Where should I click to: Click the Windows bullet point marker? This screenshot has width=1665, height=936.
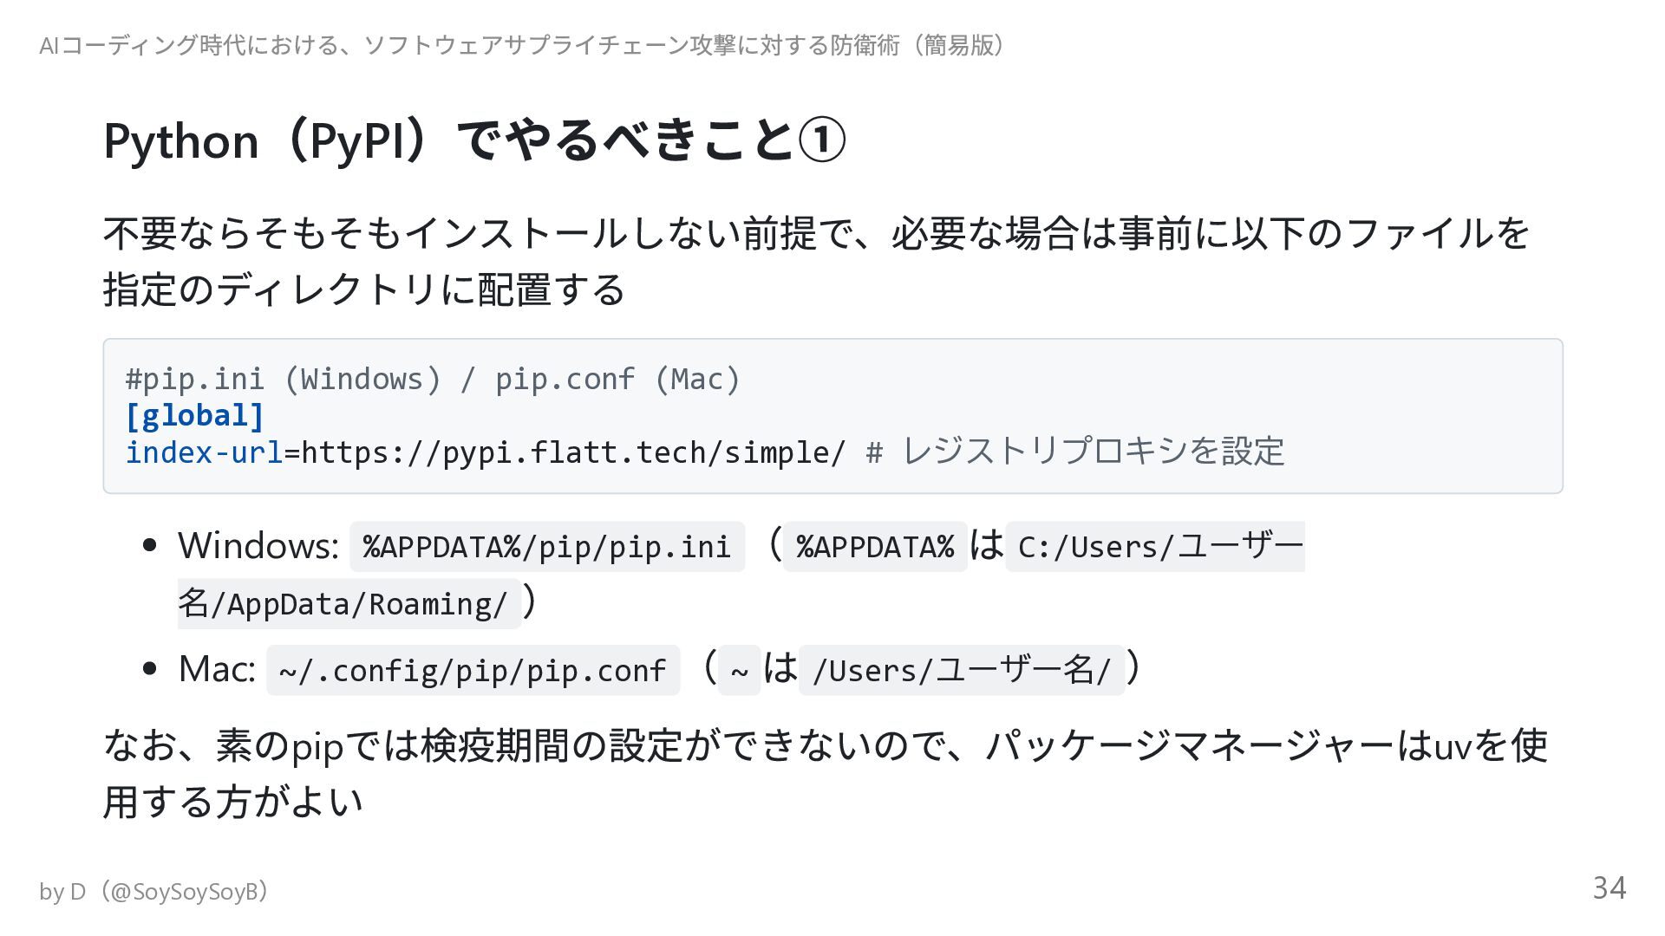tap(150, 546)
